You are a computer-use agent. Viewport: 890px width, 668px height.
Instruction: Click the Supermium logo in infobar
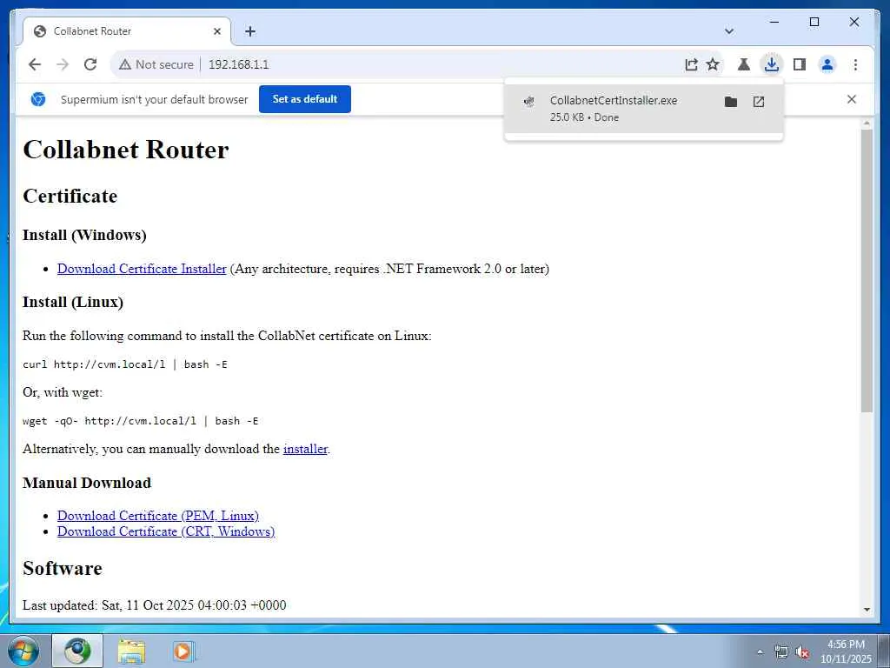point(38,99)
